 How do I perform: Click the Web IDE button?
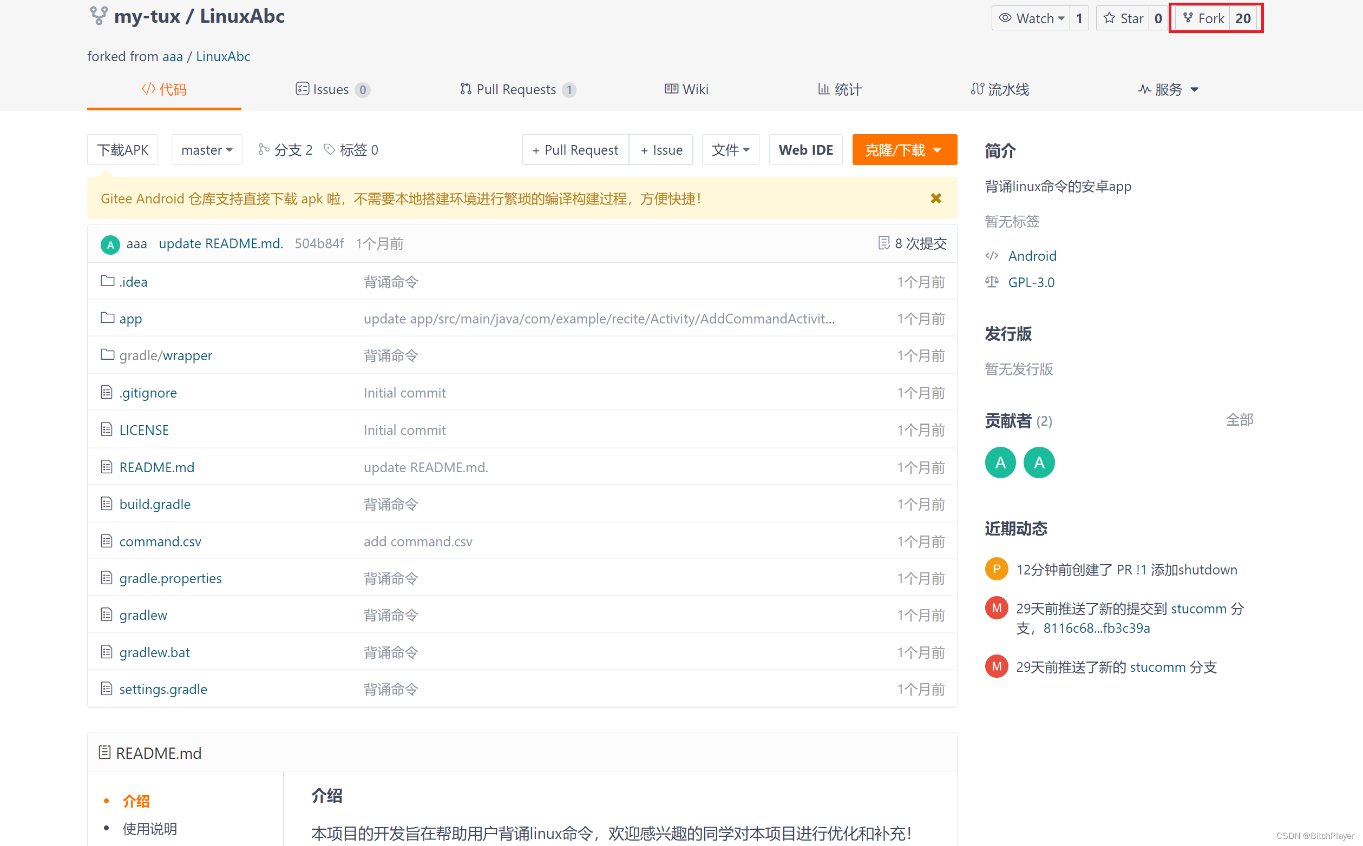click(x=805, y=150)
